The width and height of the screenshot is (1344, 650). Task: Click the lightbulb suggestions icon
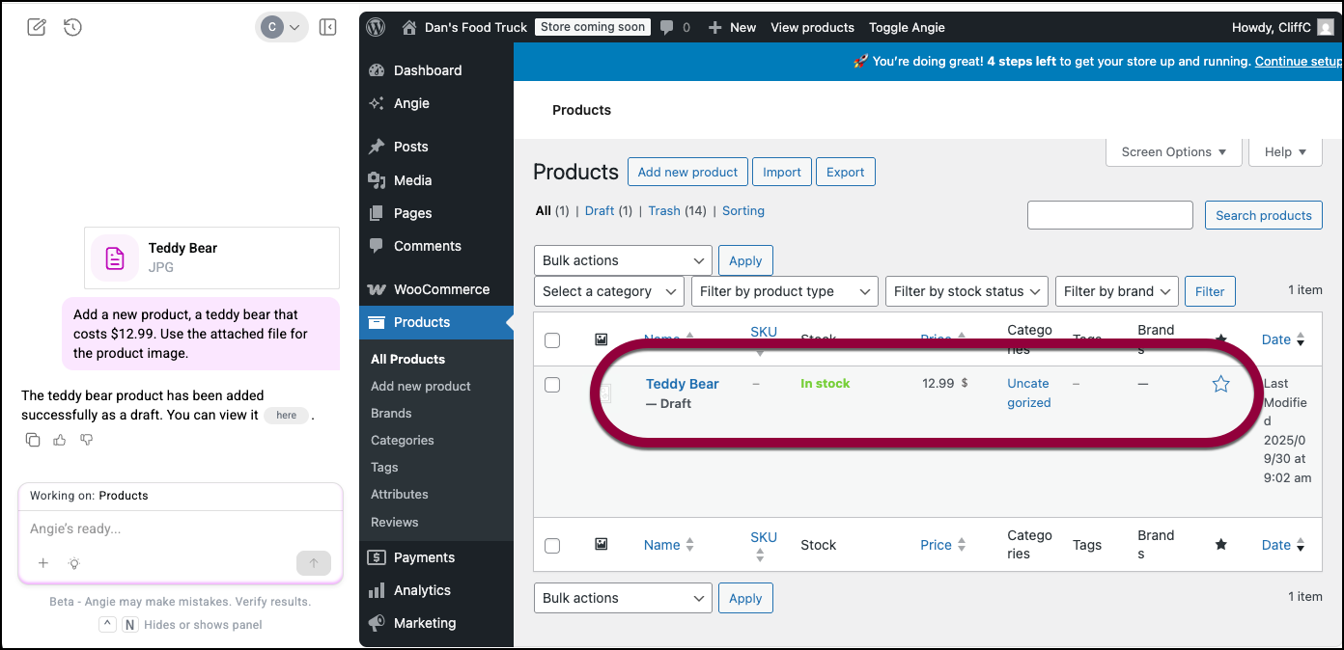tap(73, 563)
